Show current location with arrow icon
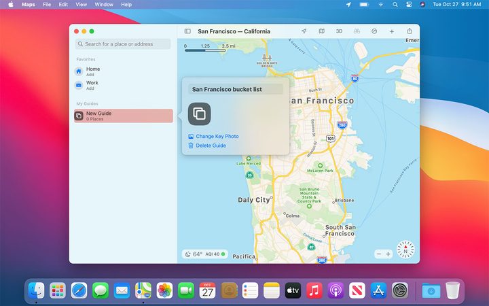Image resolution: width=489 pixels, height=306 pixels. tap(304, 31)
